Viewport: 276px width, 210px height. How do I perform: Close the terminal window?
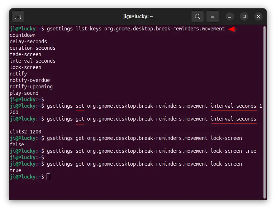click(x=258, y=16)
